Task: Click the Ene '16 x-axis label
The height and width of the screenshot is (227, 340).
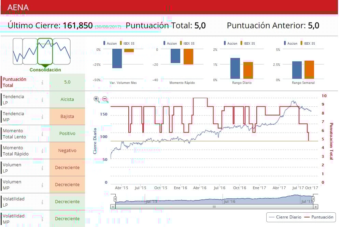Action: [180, 188]
